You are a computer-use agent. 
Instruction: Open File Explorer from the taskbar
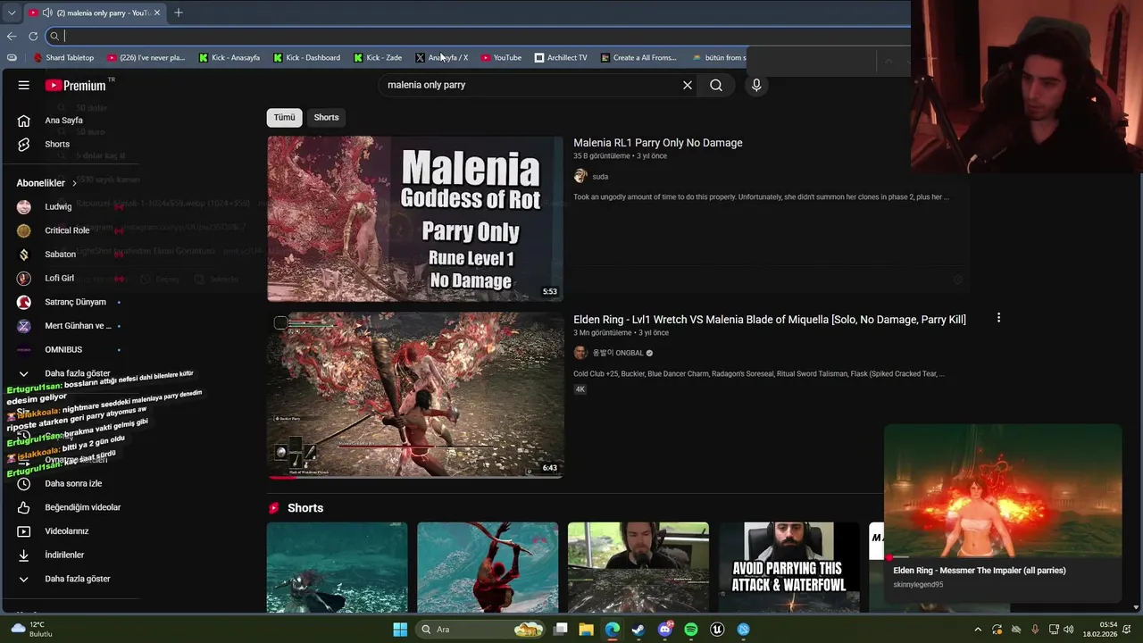586,630
